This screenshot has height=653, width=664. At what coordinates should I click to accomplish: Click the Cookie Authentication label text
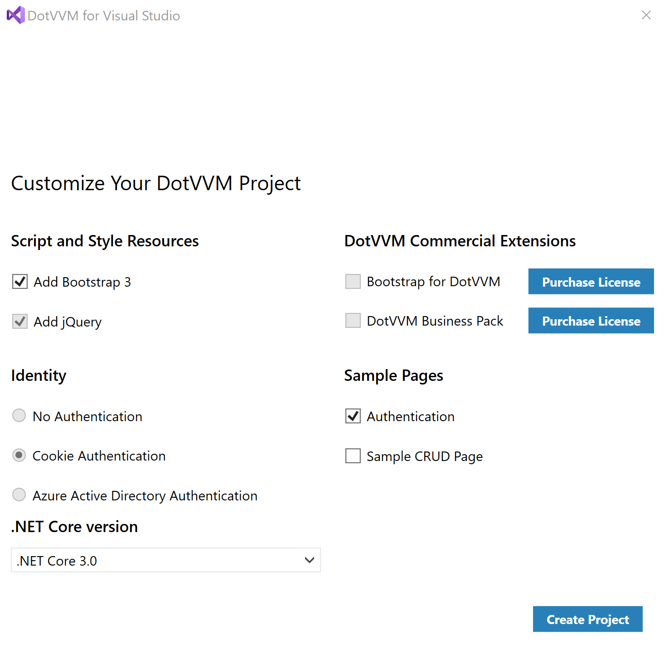pos(99,456)
